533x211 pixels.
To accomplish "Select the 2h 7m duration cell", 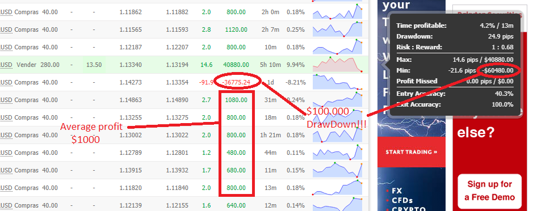I will 271,29.
